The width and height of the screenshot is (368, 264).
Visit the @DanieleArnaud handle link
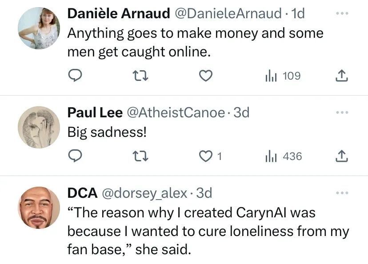pyautogui.click(x=228, y=14)
